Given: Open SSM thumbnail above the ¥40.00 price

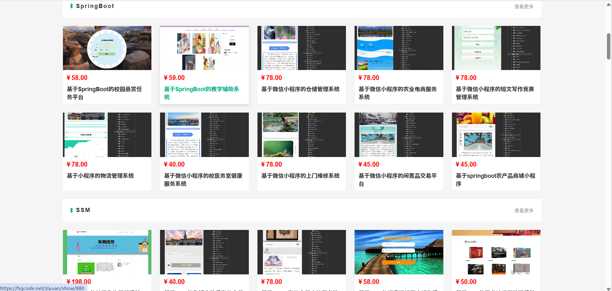Looking at the screenshot, I should (x=204, y=252).
